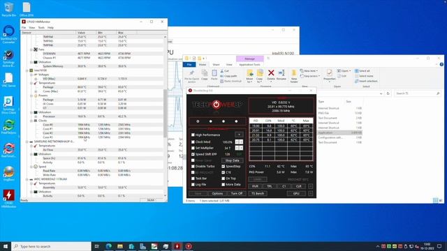This screenshot has width=447, height=251.
Task: Adjust the Set Multiplier stepper
Action: click(239, 148)
